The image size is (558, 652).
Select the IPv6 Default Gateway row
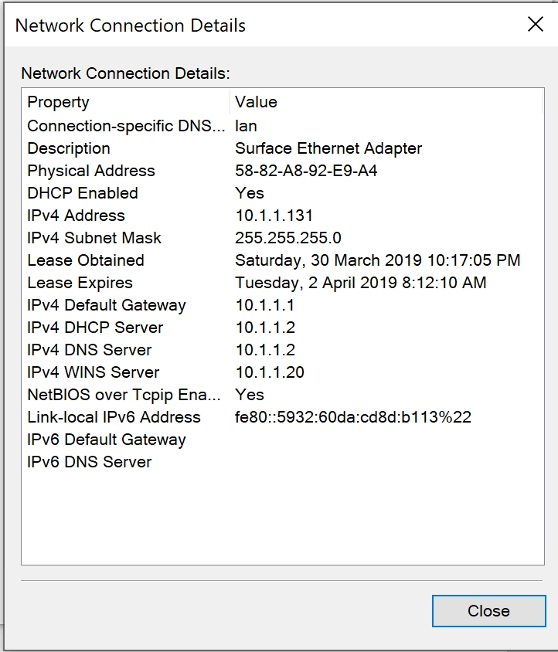coord(107,440)
